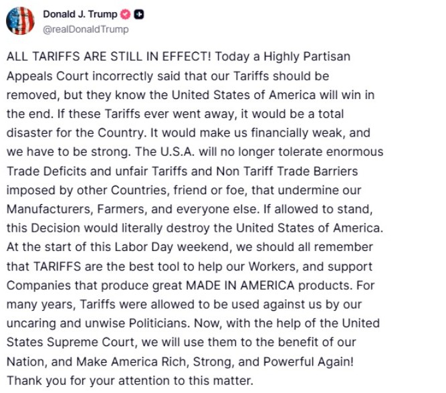Click the flag-themed profile avatar

pos(20,21)
